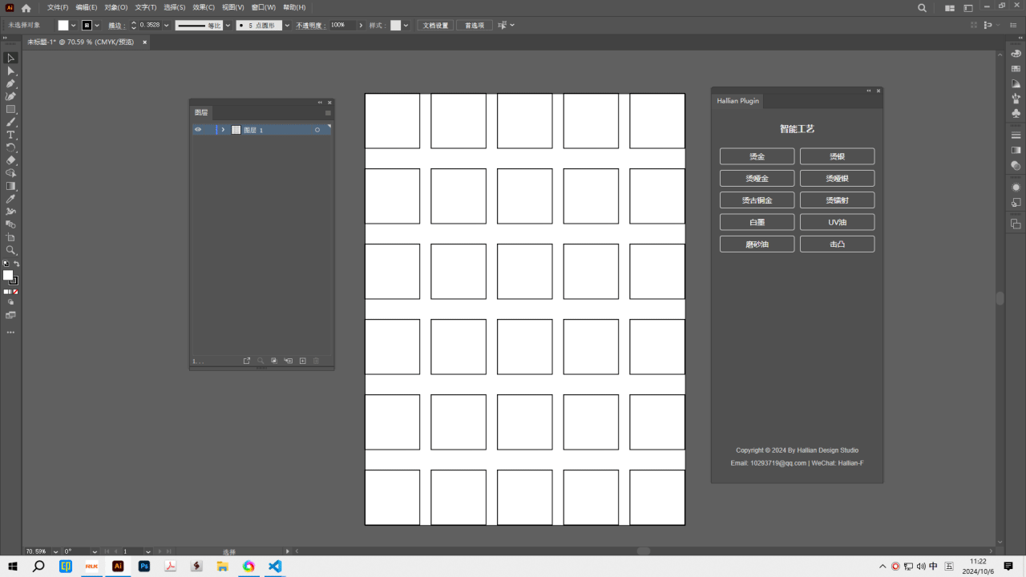1026x577 pixels.
Task: Open brush definition 5 点圆形 dropdown
Action: 287,26
